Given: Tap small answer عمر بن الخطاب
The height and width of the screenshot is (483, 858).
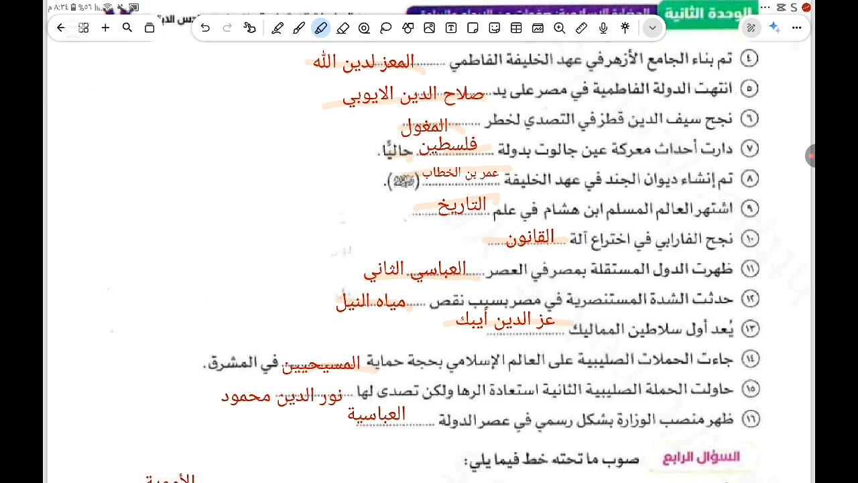Looking at the screenshot, I should pyautogui.click(x=461, y=173).
